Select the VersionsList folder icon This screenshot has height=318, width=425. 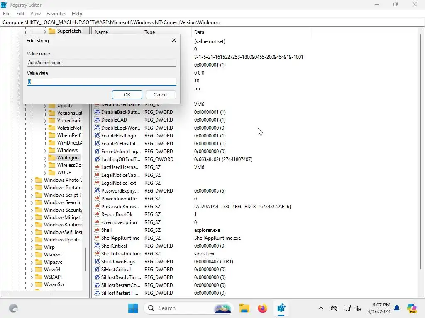(52, 113)
